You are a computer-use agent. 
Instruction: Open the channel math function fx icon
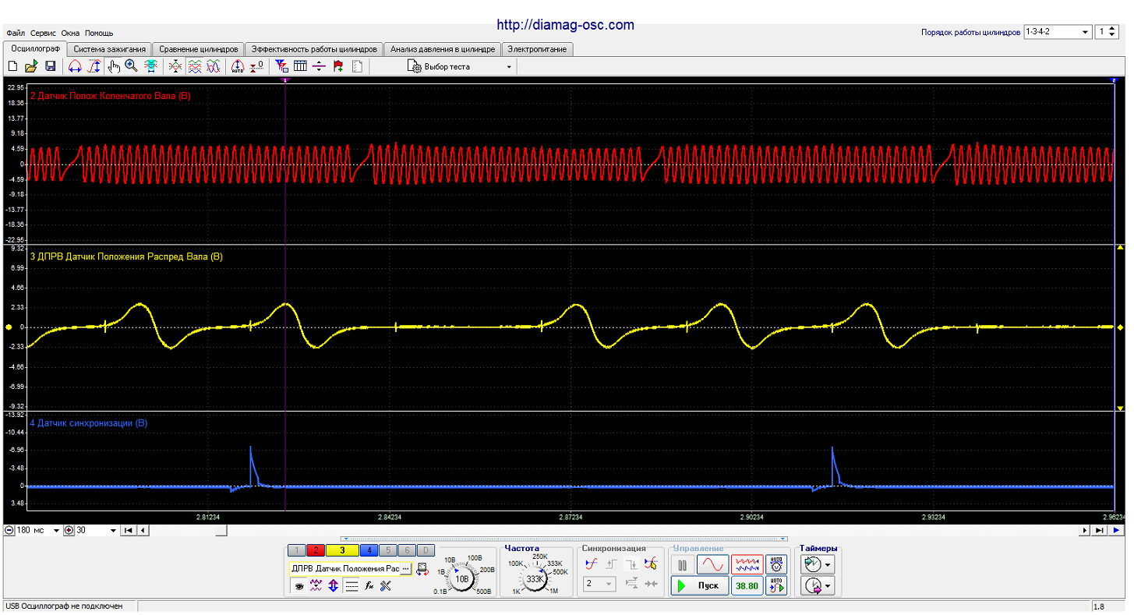[369, 585]
